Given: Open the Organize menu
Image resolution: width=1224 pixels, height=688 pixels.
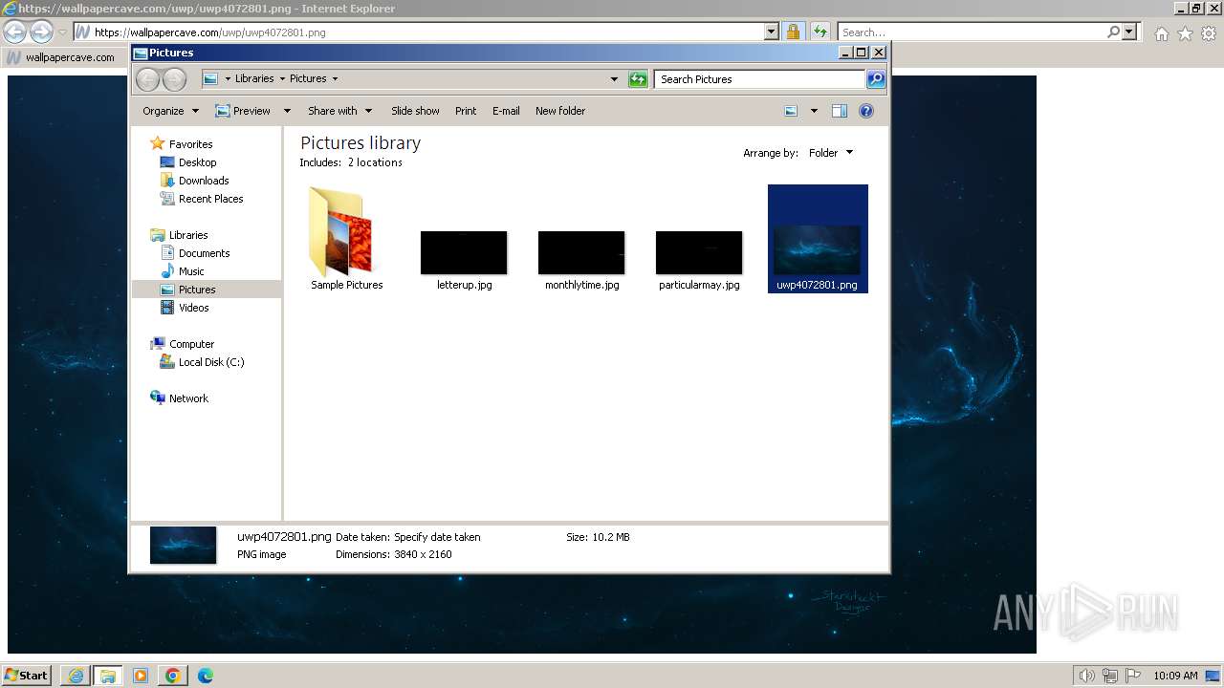Looking at the screenshot, I should tap(170, 111).
